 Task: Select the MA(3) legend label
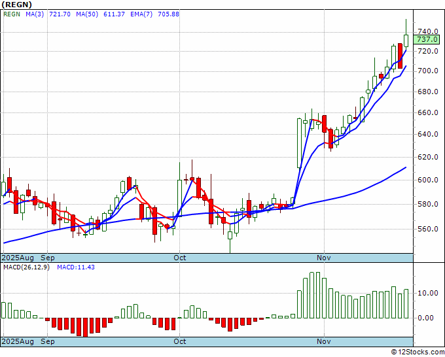35,14
